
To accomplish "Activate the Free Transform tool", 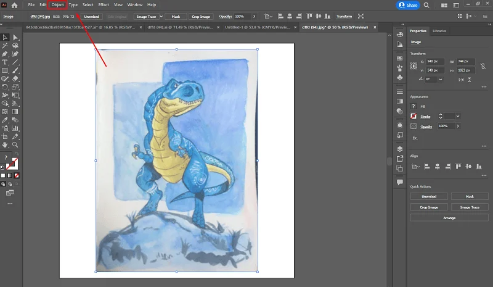I will pos(15,95).
